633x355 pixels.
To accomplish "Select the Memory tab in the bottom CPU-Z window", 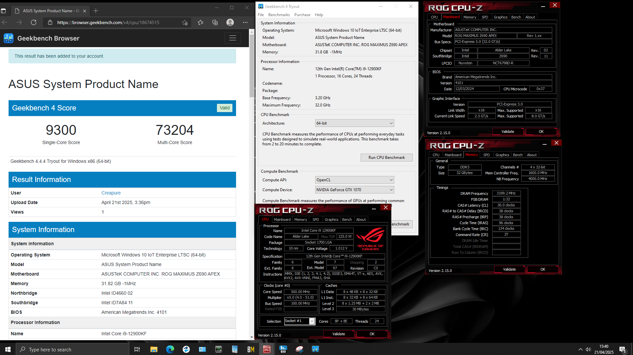I will (x=301, y=220).
